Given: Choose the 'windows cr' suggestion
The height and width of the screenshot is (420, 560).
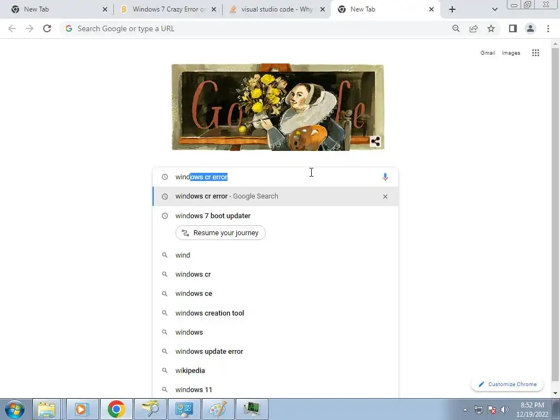Looking at the screenshot, I should pyautogui.click(x=276, y=275).
